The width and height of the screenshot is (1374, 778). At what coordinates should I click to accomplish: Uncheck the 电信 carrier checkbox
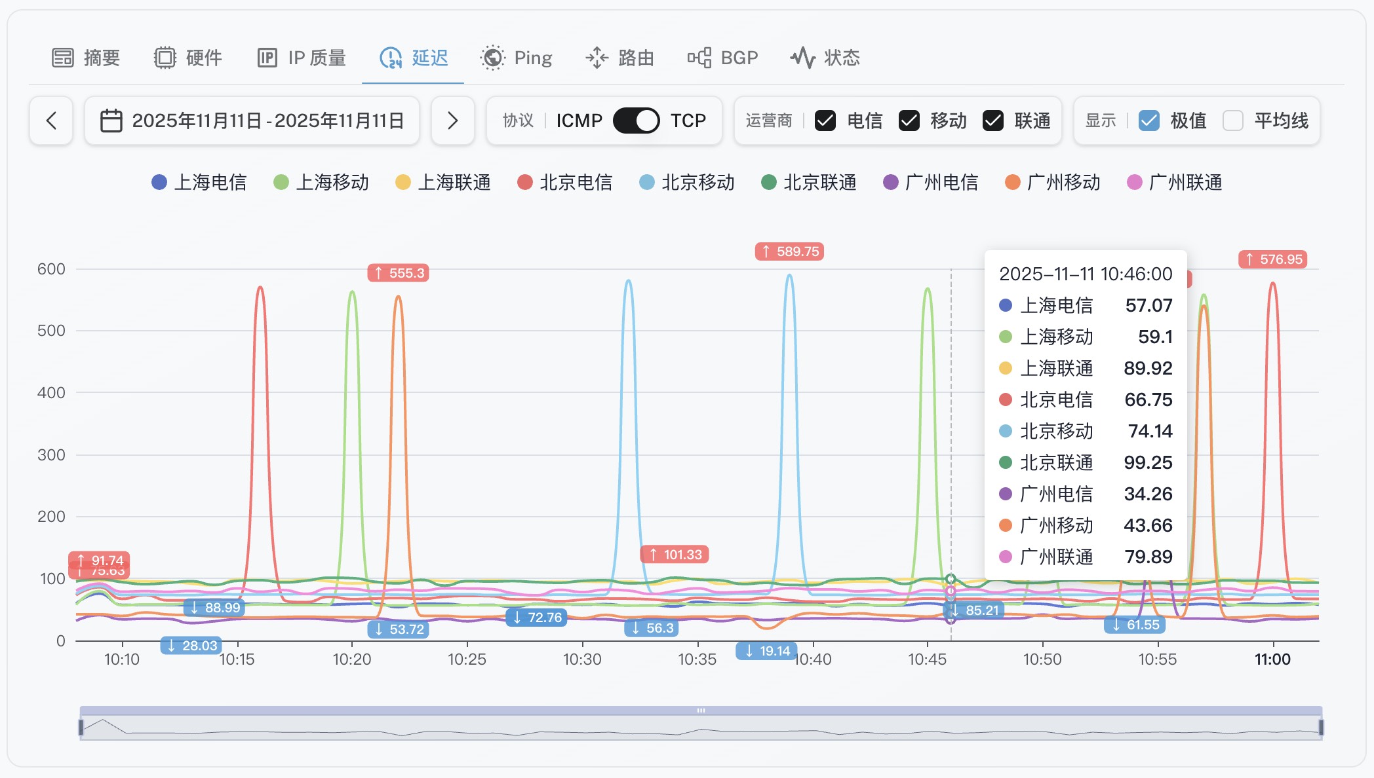(x=825, y=120)
